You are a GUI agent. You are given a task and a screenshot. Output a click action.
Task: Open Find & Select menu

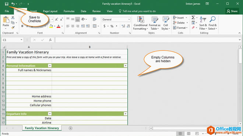click(x=212, y=23)
